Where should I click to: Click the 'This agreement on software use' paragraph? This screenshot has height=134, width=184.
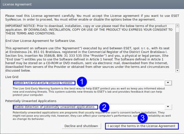click(87, 59)
